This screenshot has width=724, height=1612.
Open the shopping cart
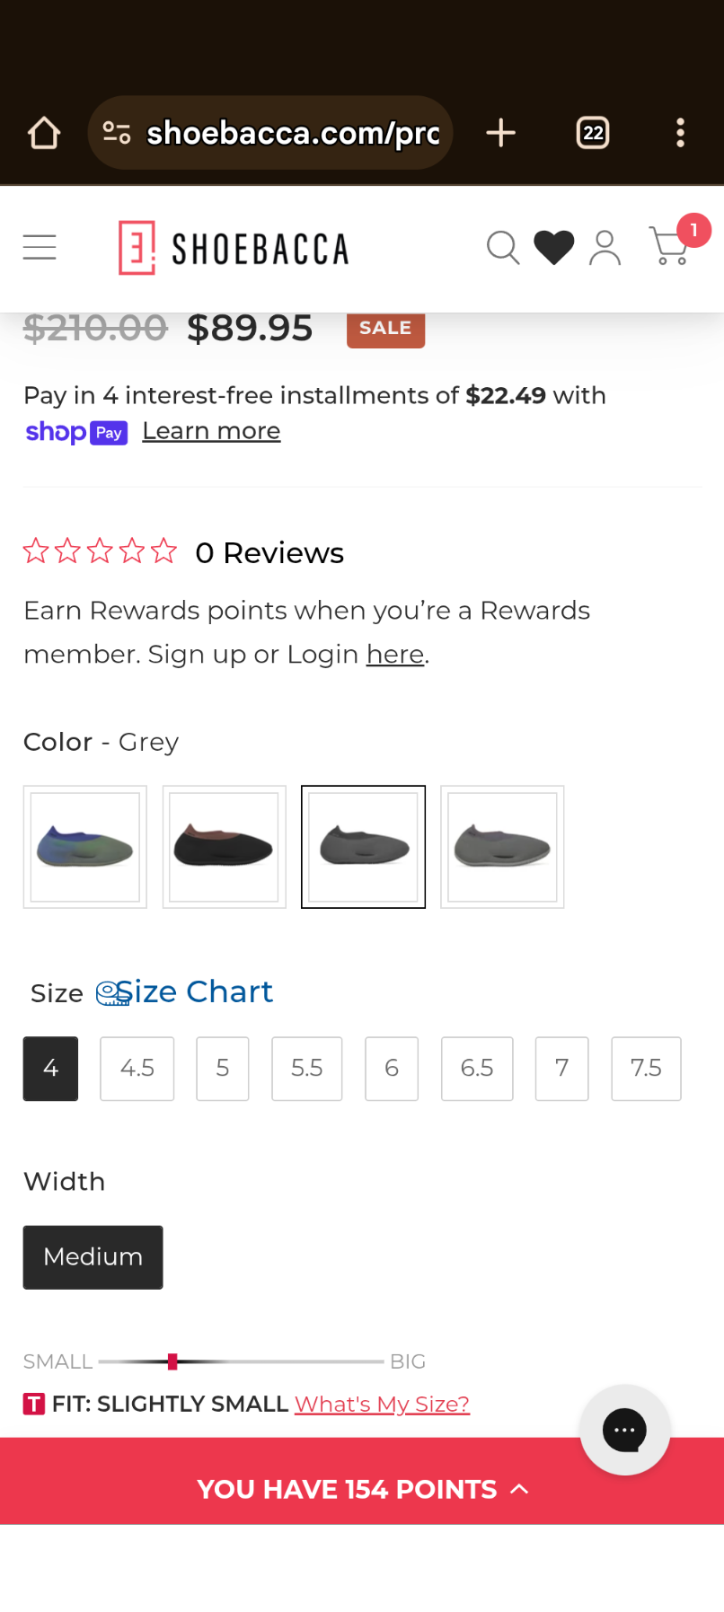(669, 246)
